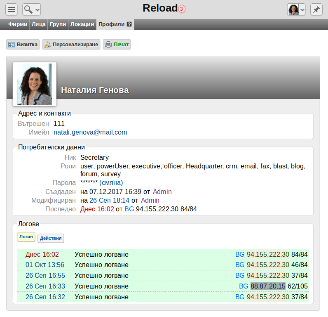Click the pin icon at top right
The width and height of the screenshot is (328, 317).
pyautogui.click(x=316, y=9)
